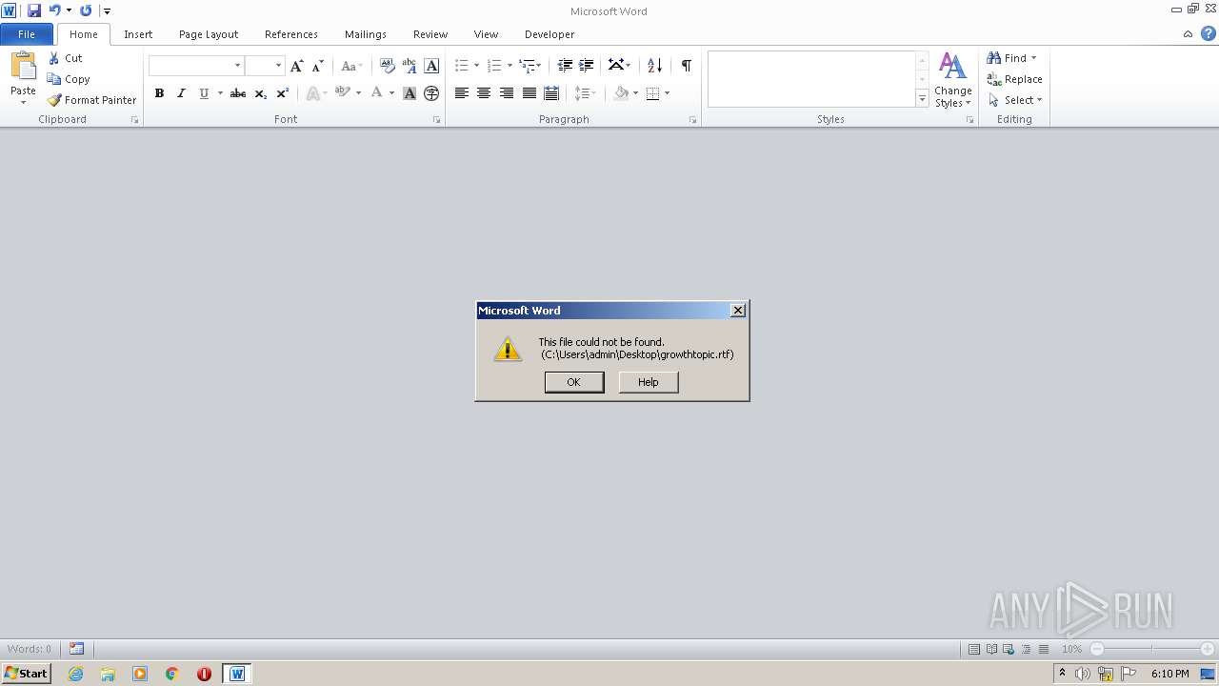Toggle Superscript formatting

click(282, 93)
